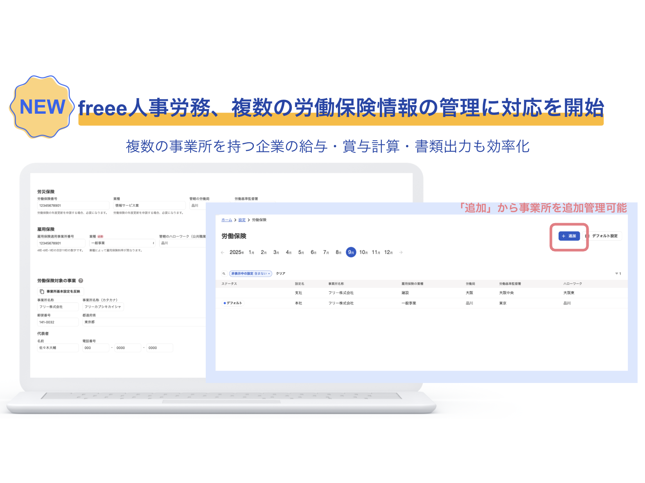The width and height of the screenshot is (645, 483).
Task: Click the ホーム breadcrumb link
Action: click(226, 220)
